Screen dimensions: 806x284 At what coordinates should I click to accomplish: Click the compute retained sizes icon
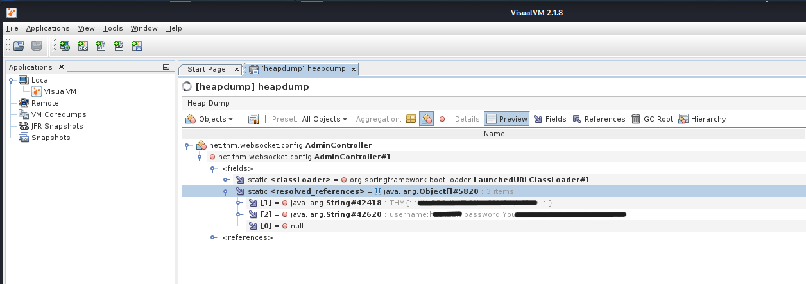pyautogui.click(x=253, y=119)
